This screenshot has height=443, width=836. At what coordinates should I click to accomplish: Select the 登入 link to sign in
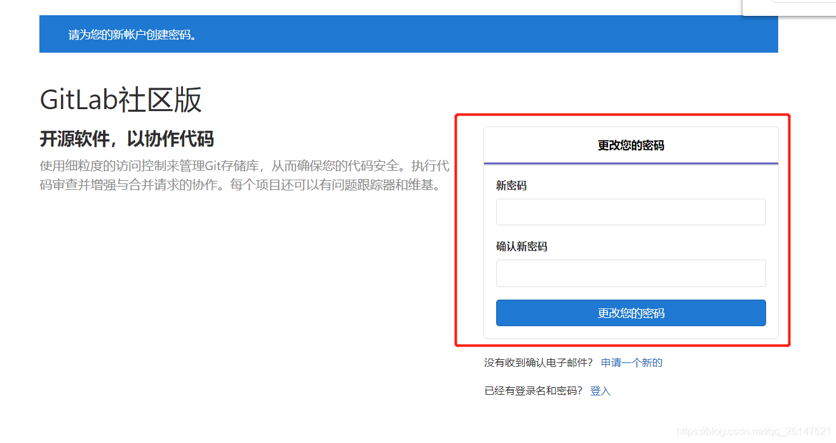click(600, 390)
